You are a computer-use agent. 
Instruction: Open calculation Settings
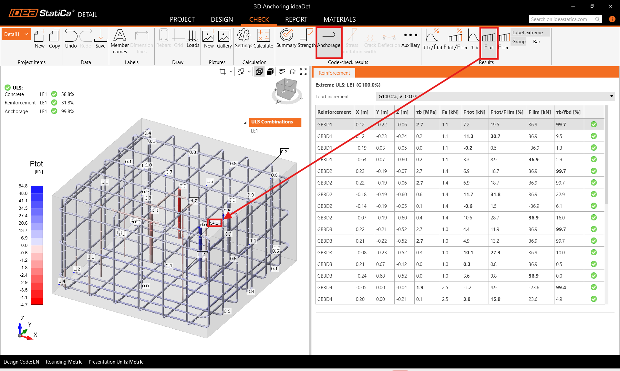[x=243, y=38]
